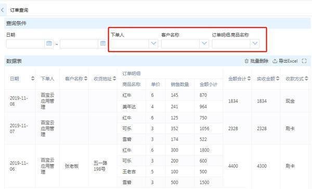The height and width of the screenshot is (189, 312).
Task: Click the 单价 sub-column header
Action: pyautogui.click(x=155, y=84)
